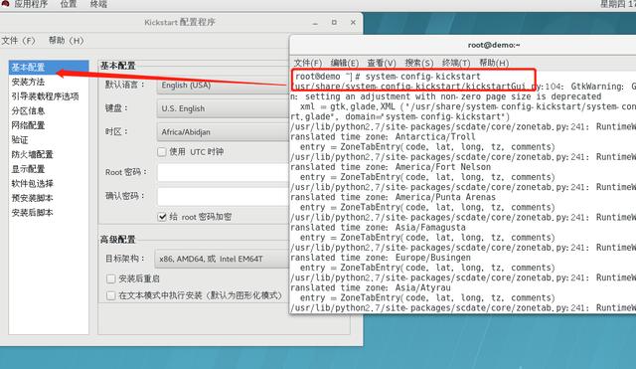Open the 帮助(H) menu in the terminal
This screenshot has height=369, width=636.
pos(494,63)
